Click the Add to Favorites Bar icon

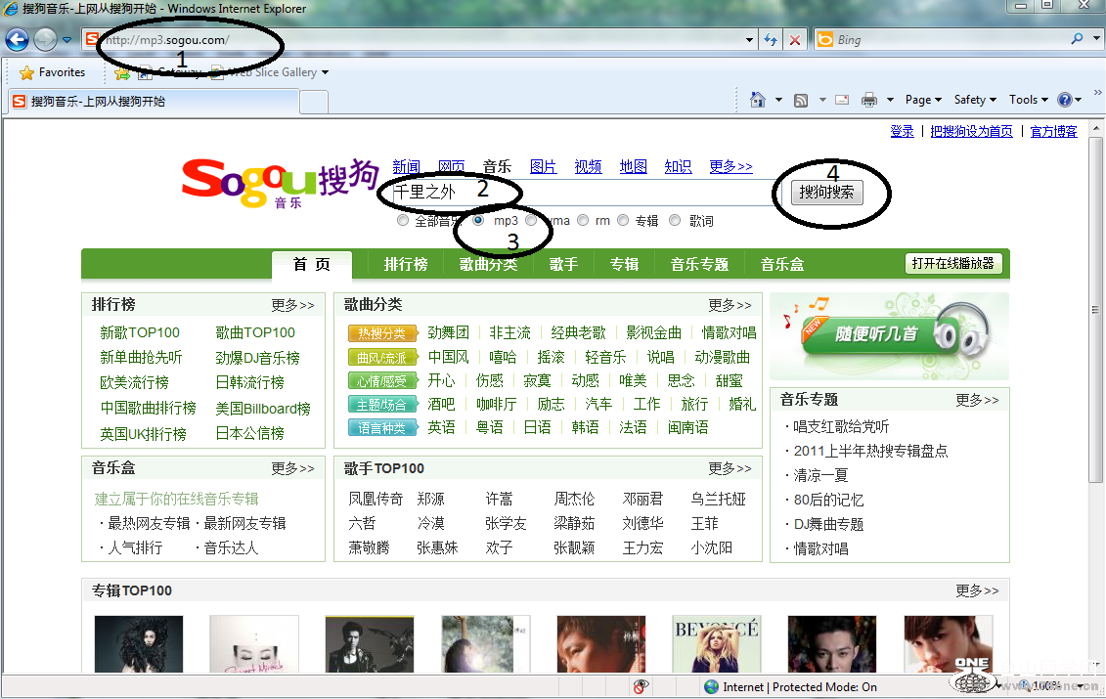click(x=123, y=72)
